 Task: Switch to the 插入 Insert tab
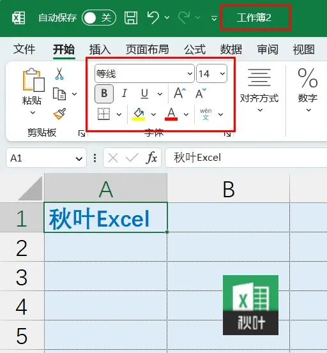click(100, 49)
